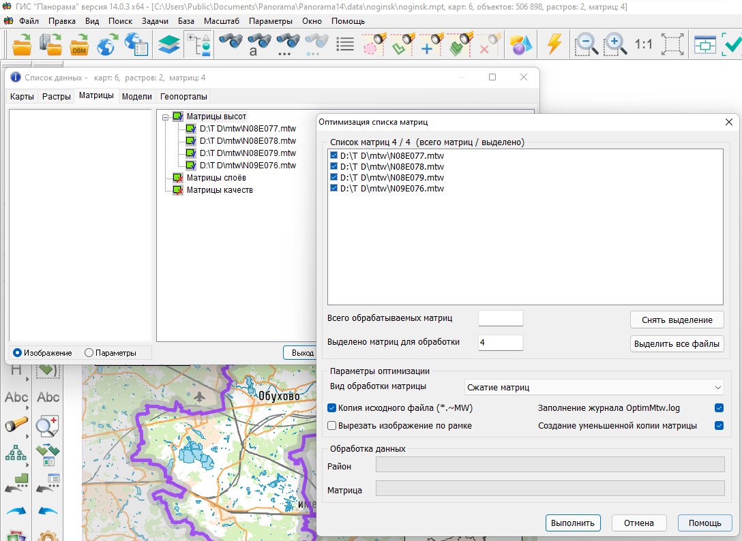
Task: Click the Abc text placement icon
Action: pos(16,397)
